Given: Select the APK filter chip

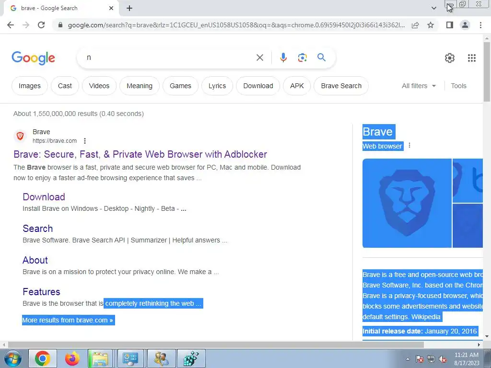Looking at the screenshot, I should coord(297,86).
